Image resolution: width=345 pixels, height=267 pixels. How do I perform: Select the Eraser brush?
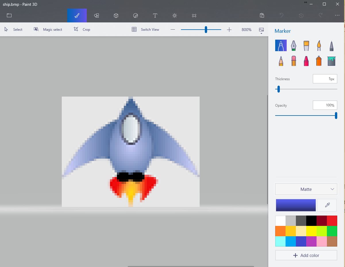(293, 61)
